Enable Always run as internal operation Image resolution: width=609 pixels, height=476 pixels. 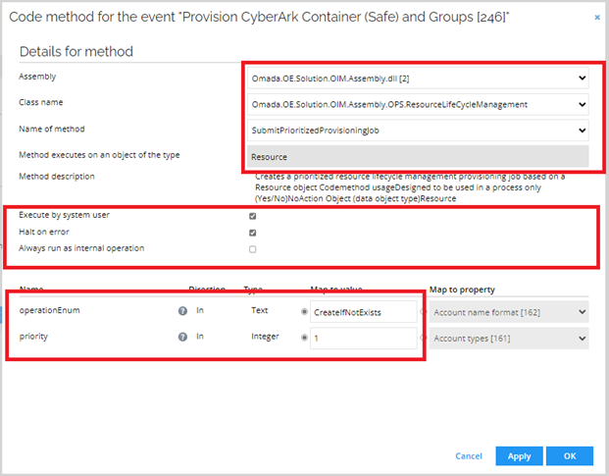click(x=252, y=249)
